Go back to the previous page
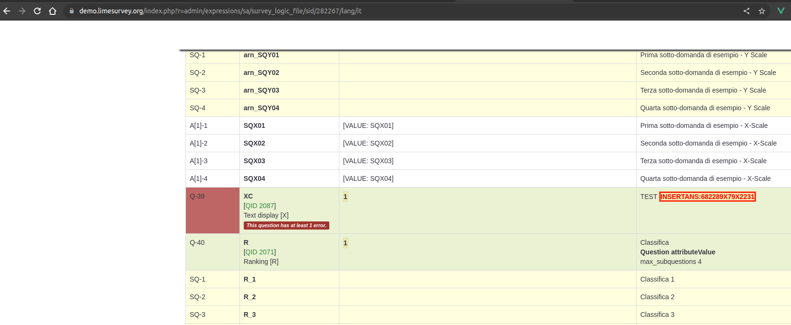This screenshot has width=791, height=325. [7, 11]
